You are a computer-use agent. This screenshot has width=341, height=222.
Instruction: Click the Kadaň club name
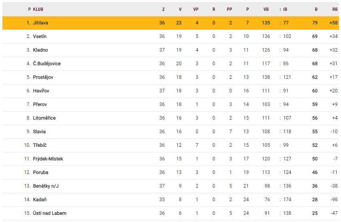40,200
